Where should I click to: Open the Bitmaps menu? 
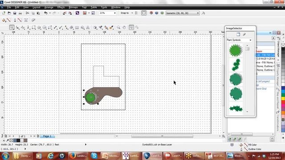73,7
